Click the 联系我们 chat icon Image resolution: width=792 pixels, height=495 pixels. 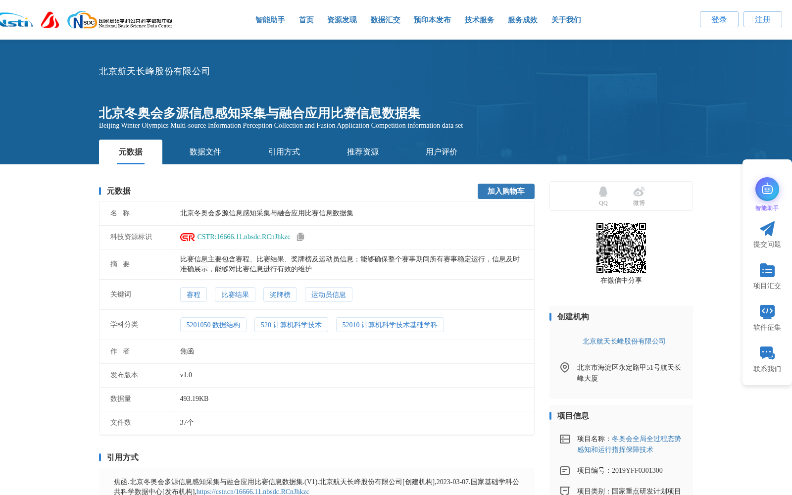point(767,353)
